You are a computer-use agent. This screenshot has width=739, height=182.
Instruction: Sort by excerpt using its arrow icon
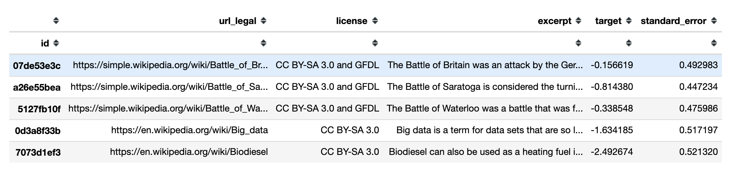pos(578,21)
